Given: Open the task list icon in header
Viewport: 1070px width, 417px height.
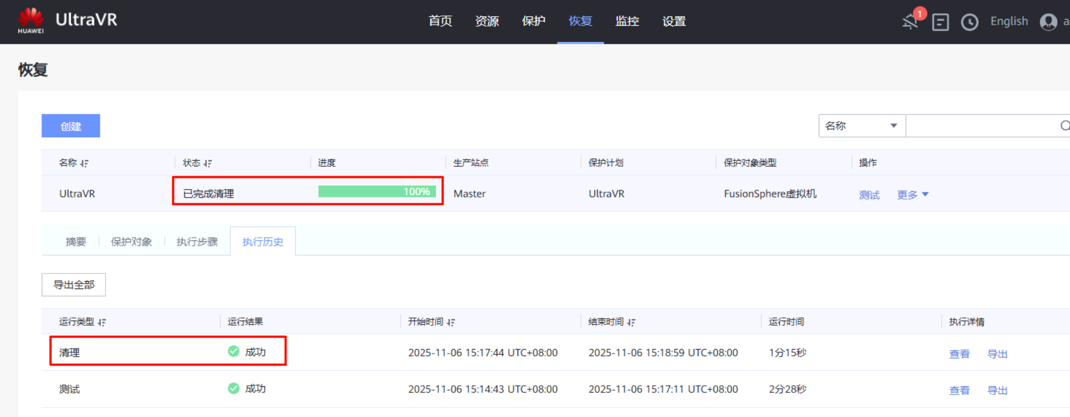Looking at the screenshot, I should (940, 22).
